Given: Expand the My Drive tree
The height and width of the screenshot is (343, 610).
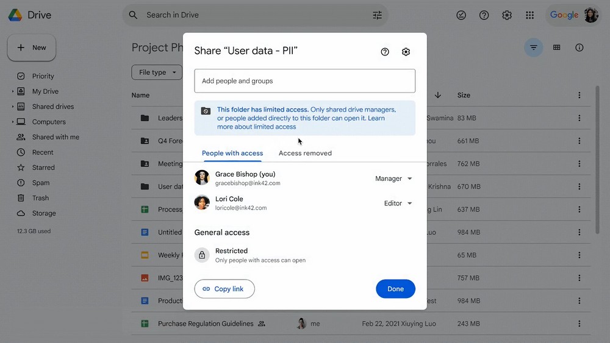Looking at the screenshot, I should [x=13, y=91].
